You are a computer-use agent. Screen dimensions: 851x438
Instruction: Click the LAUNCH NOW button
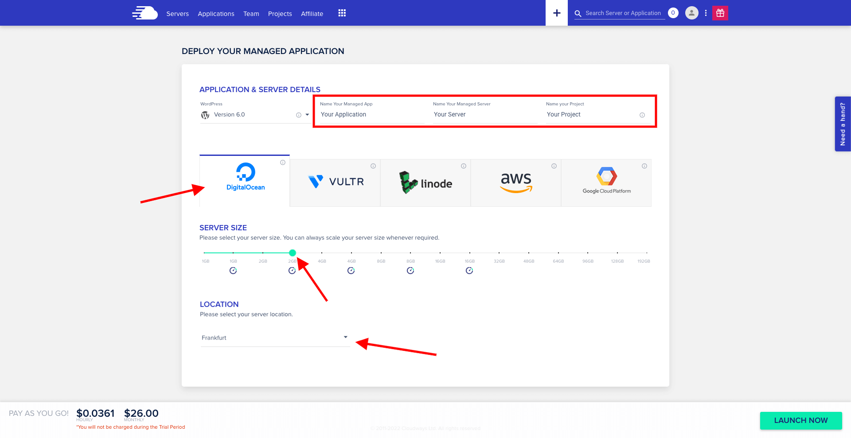point(801,420)
